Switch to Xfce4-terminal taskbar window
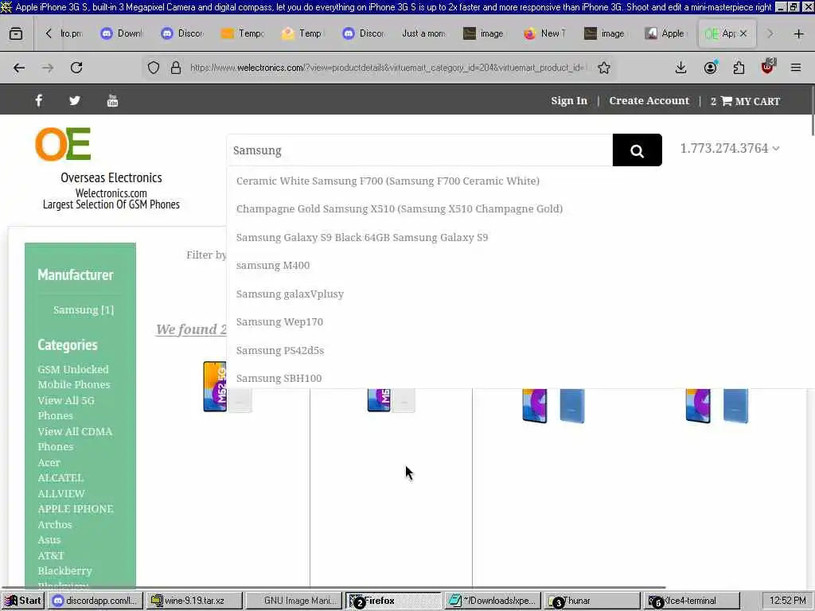Viewport: 815px width, 611px height. 692,601
